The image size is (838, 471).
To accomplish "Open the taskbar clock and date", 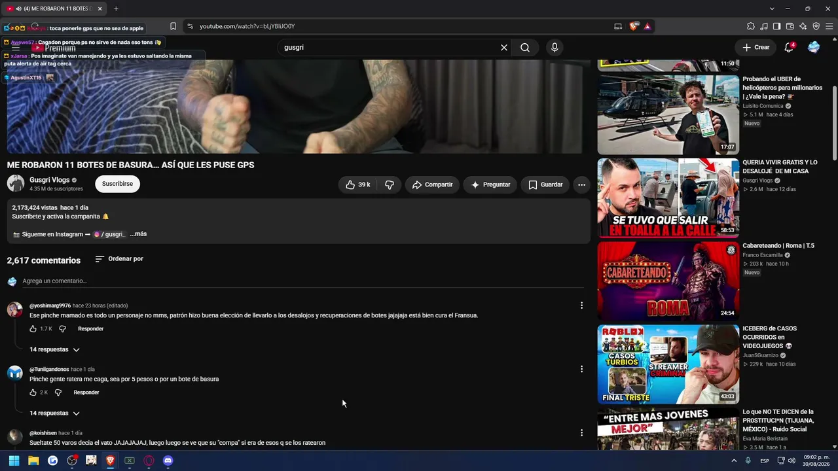I will tap(816, 461).
